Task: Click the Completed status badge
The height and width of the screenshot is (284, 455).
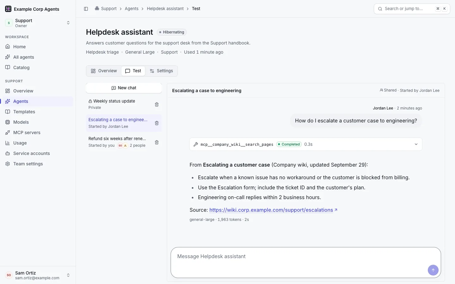Action: 289,144
